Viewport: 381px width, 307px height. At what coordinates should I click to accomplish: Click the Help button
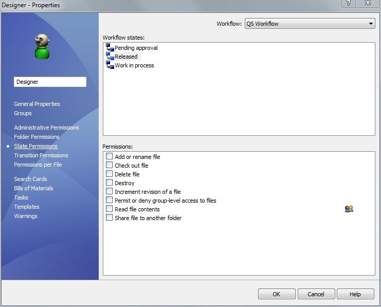tap(355, 294)
